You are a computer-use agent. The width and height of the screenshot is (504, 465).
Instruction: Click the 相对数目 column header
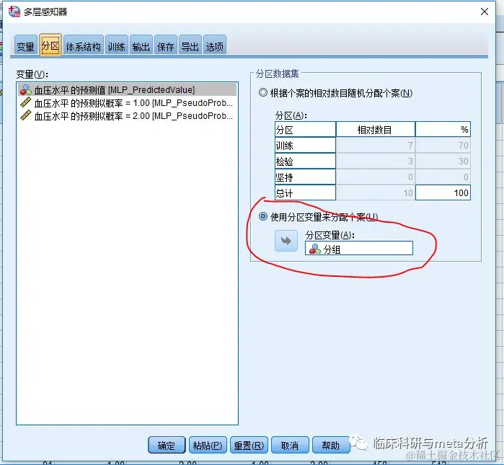click(376, 130)
